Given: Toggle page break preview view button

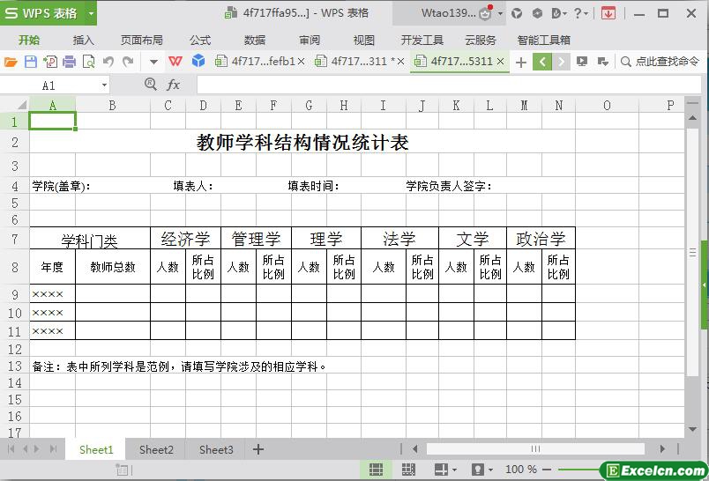Looking at the screenshot, I should (x=408, y=470).
